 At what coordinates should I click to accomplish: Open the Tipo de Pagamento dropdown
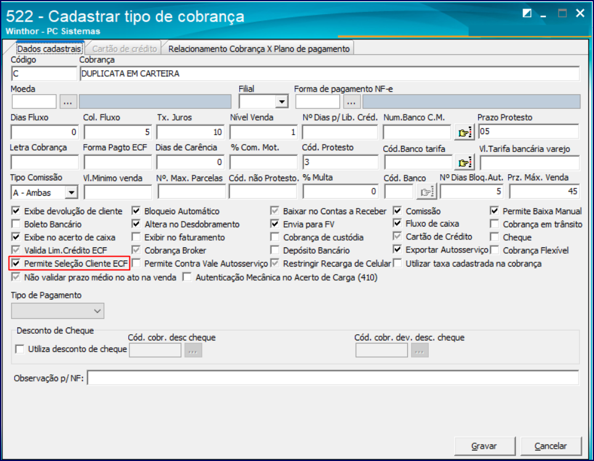click(57, 311)
